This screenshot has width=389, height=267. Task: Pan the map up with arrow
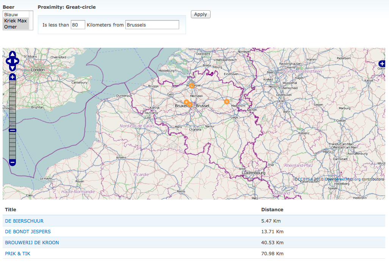pos(12,55)
